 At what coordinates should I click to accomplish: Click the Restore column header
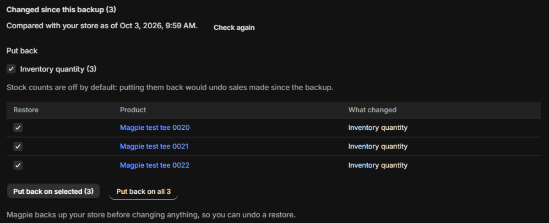click(x=26, y=110)
